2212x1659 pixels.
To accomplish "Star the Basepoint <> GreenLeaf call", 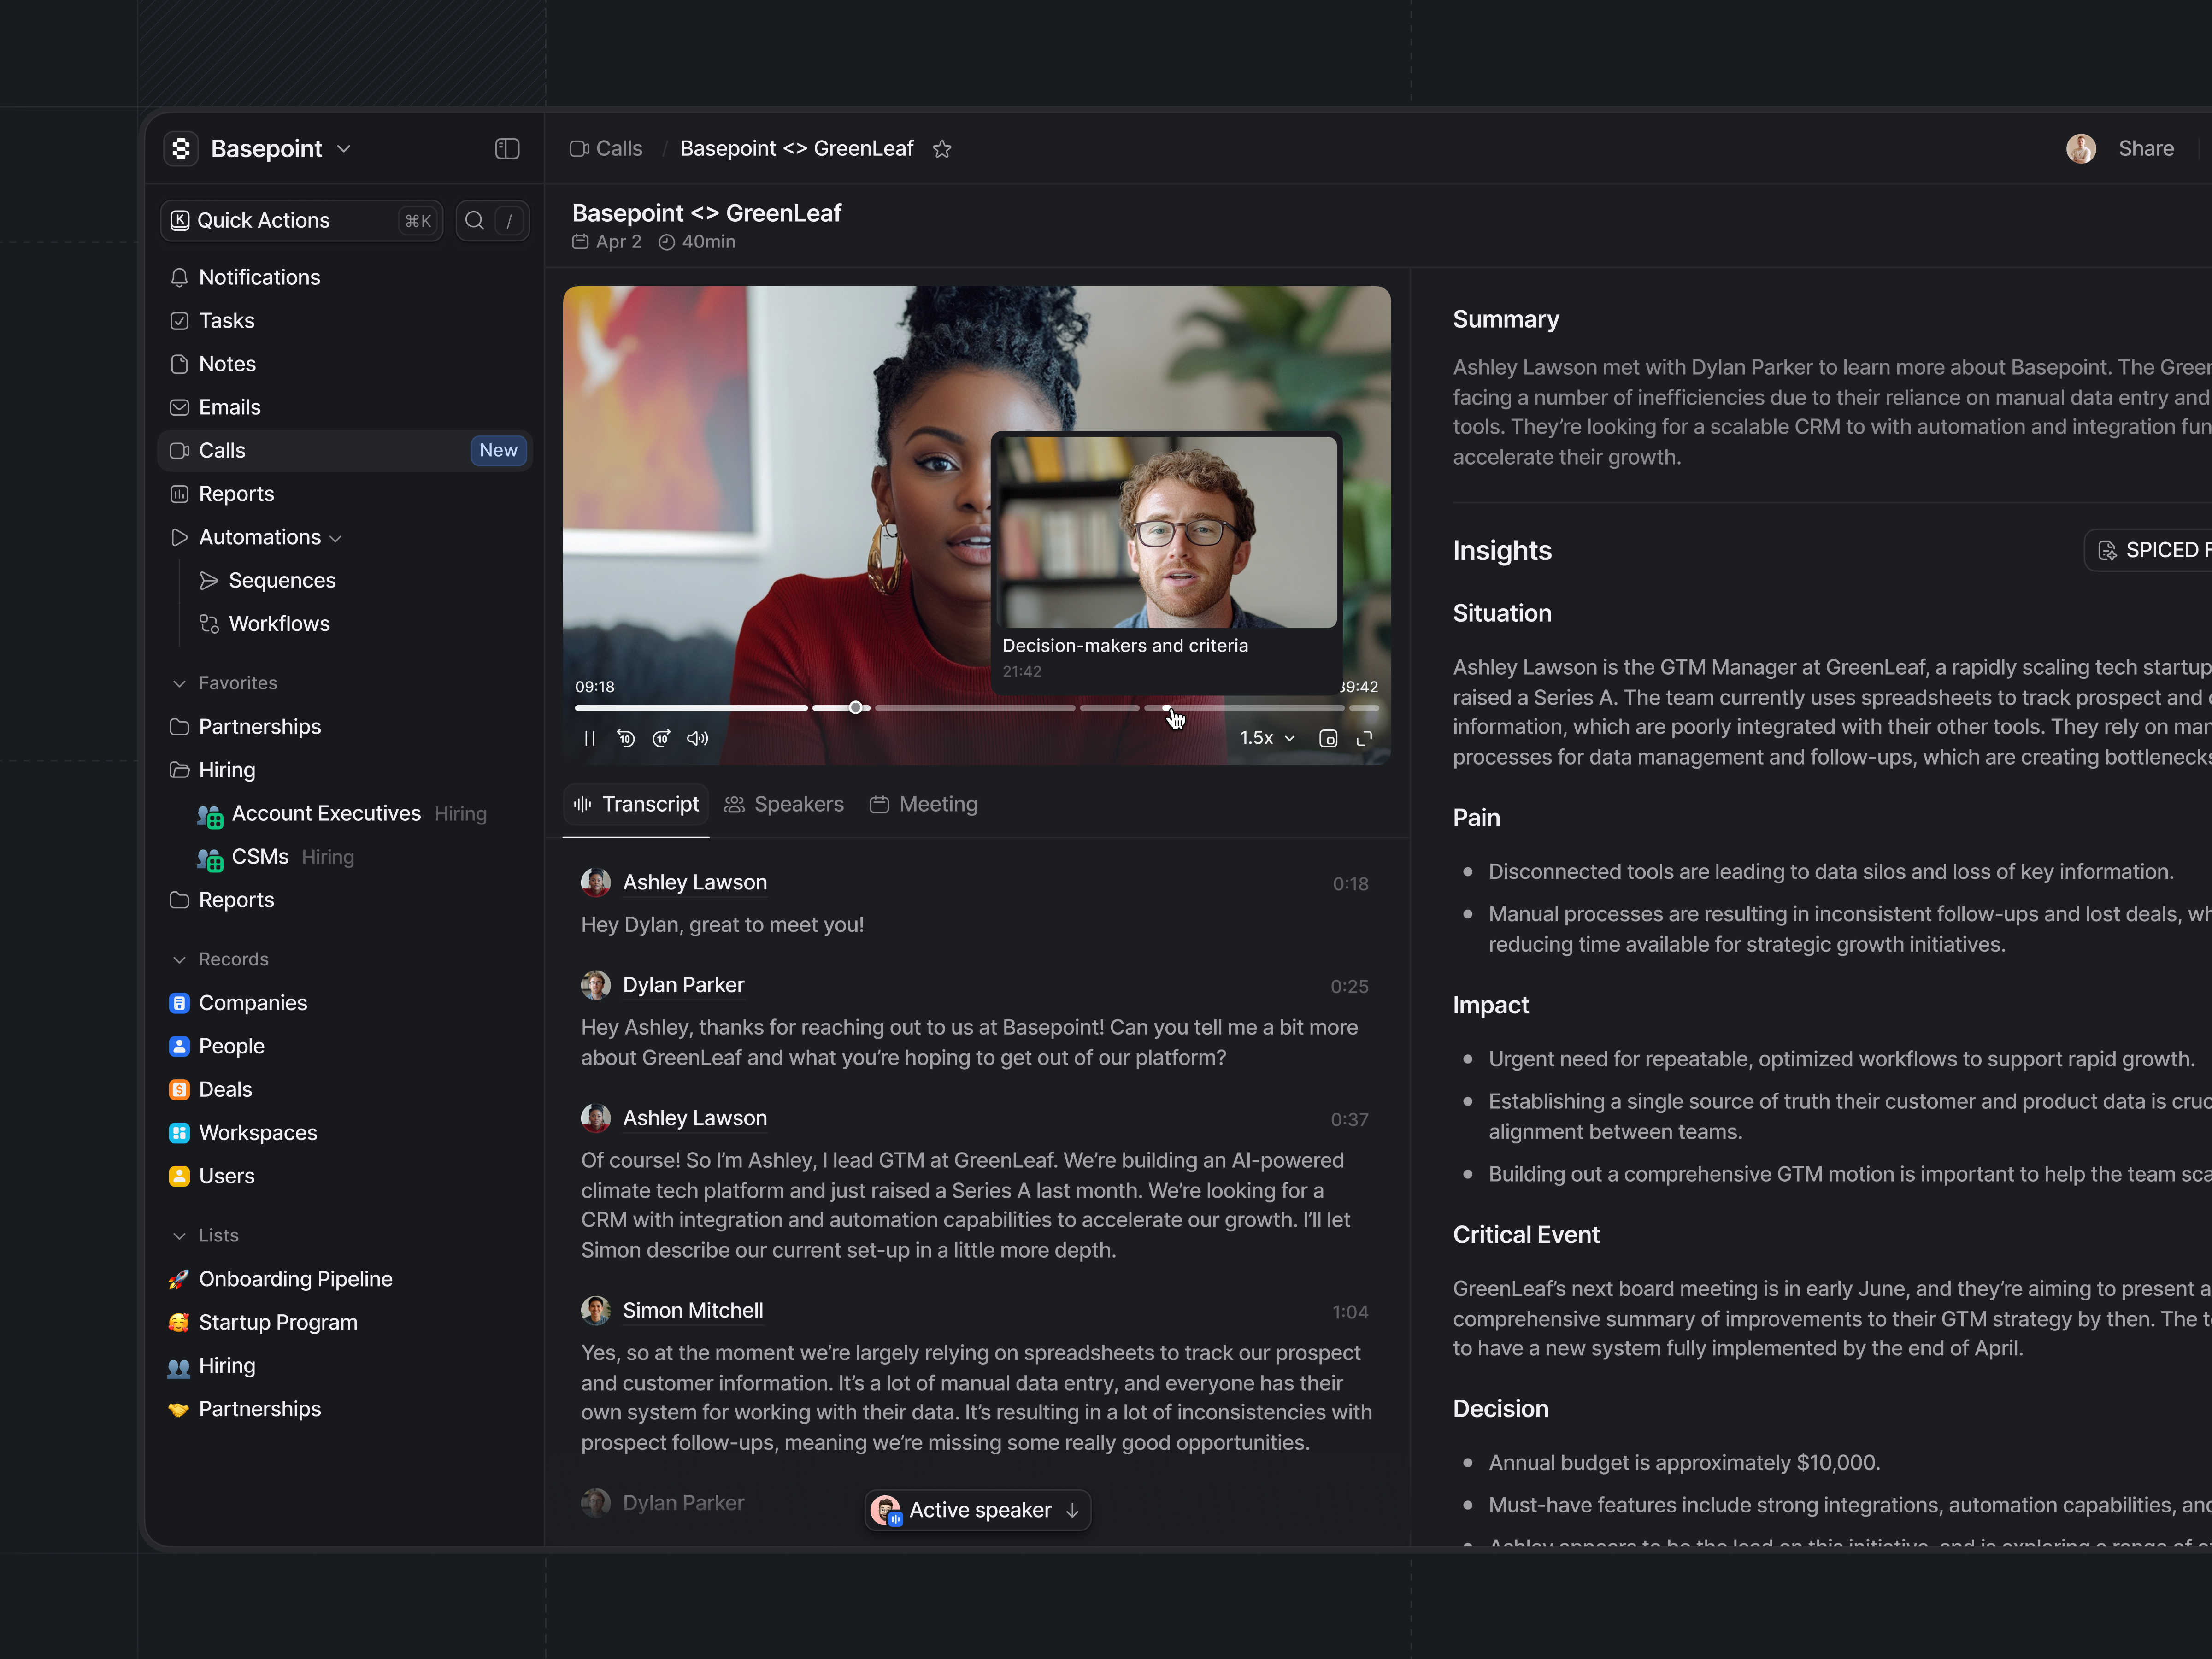I will [x=941, y=148].
